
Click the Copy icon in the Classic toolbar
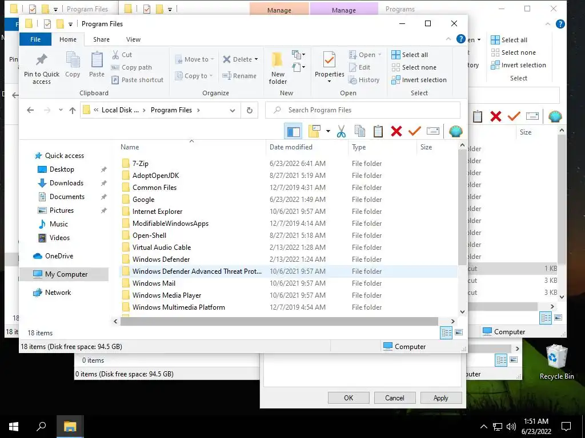[x=360, y=131]
